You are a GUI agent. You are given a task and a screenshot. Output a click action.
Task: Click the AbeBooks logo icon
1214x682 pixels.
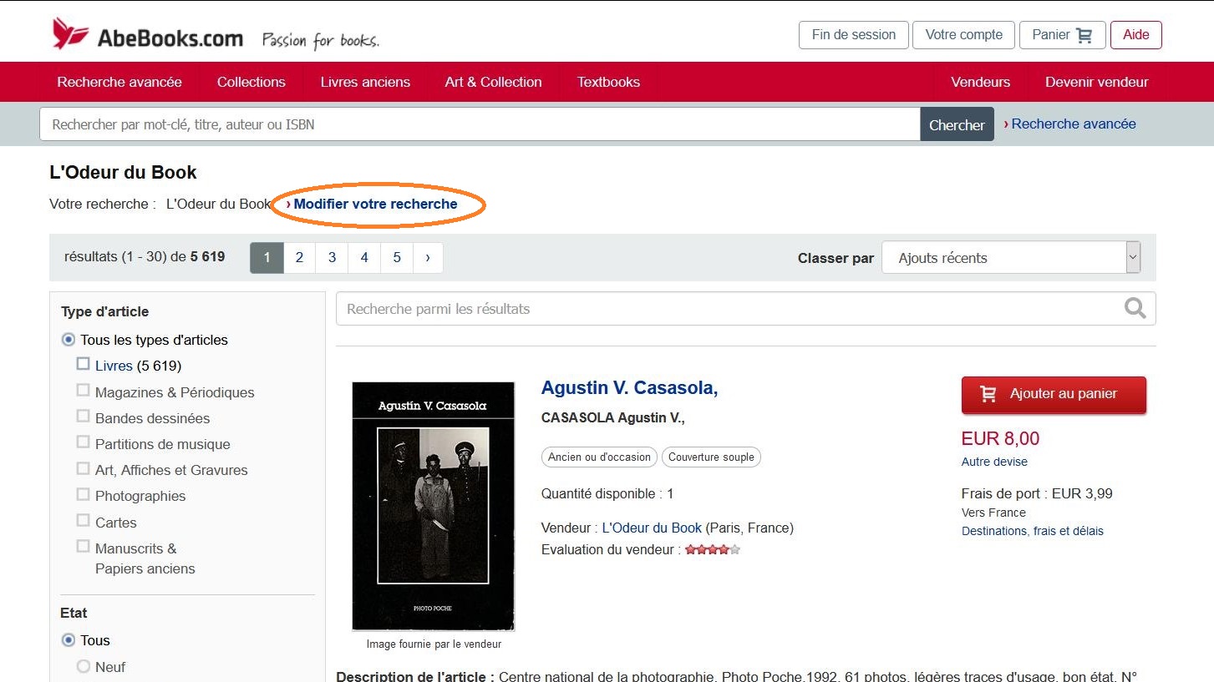pyautogui.click(x=70, y=34)
